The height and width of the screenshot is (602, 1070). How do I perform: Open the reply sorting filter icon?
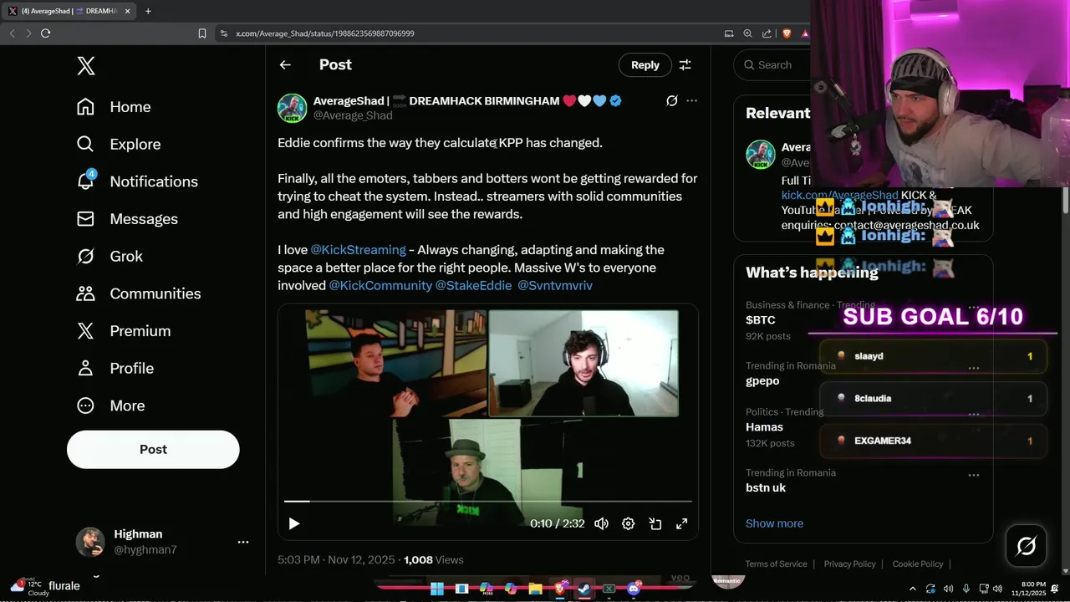coord(685,65)
